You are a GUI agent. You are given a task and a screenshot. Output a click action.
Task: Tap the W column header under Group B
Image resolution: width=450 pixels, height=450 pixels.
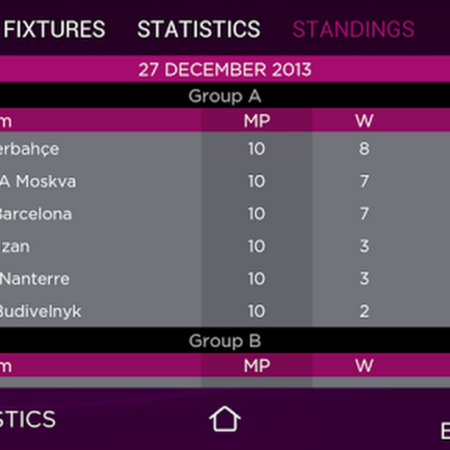364,366
